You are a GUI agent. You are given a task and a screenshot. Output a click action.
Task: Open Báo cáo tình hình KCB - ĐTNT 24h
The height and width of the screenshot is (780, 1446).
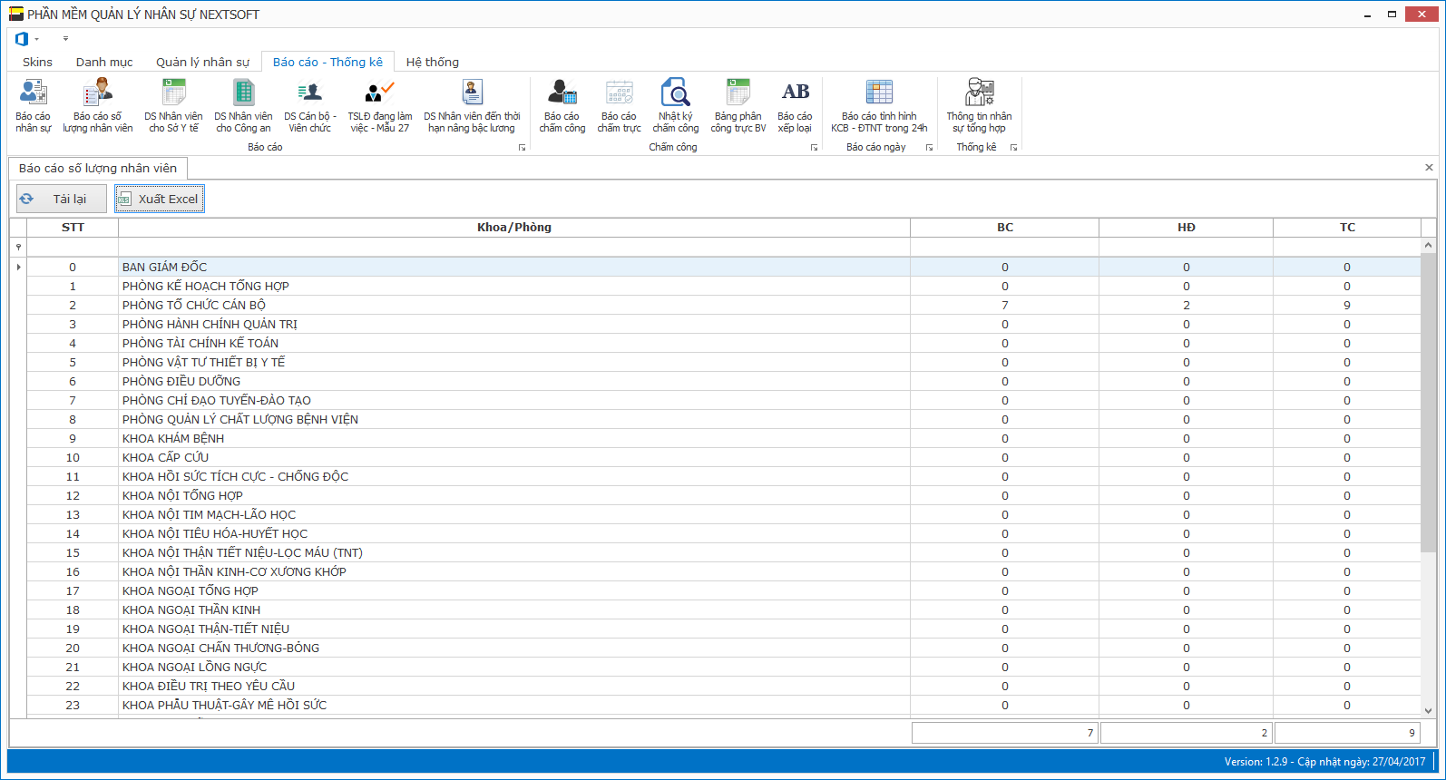pyautogui.click(x=879, y=106)
